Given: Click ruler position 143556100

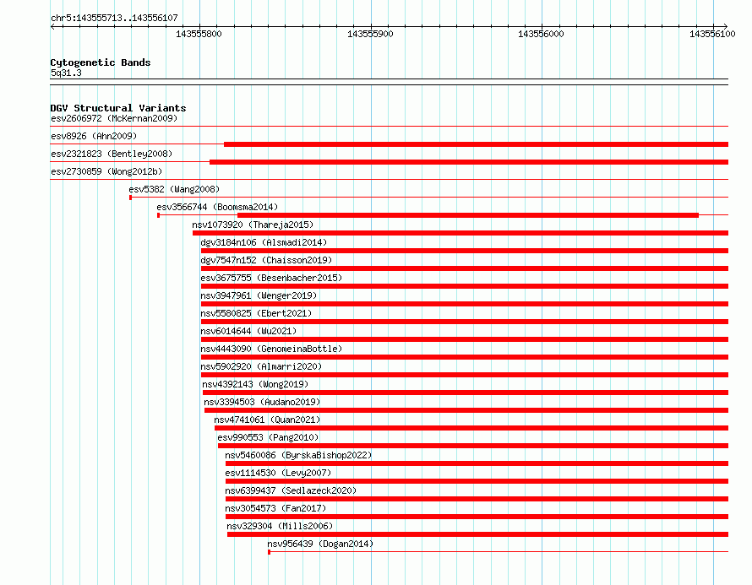Looking at the screenshot, I should [x=712, y=34].
